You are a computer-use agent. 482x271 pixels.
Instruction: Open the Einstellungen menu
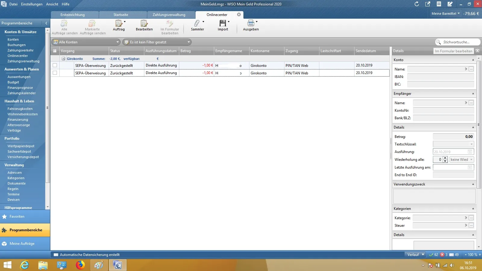32,4
